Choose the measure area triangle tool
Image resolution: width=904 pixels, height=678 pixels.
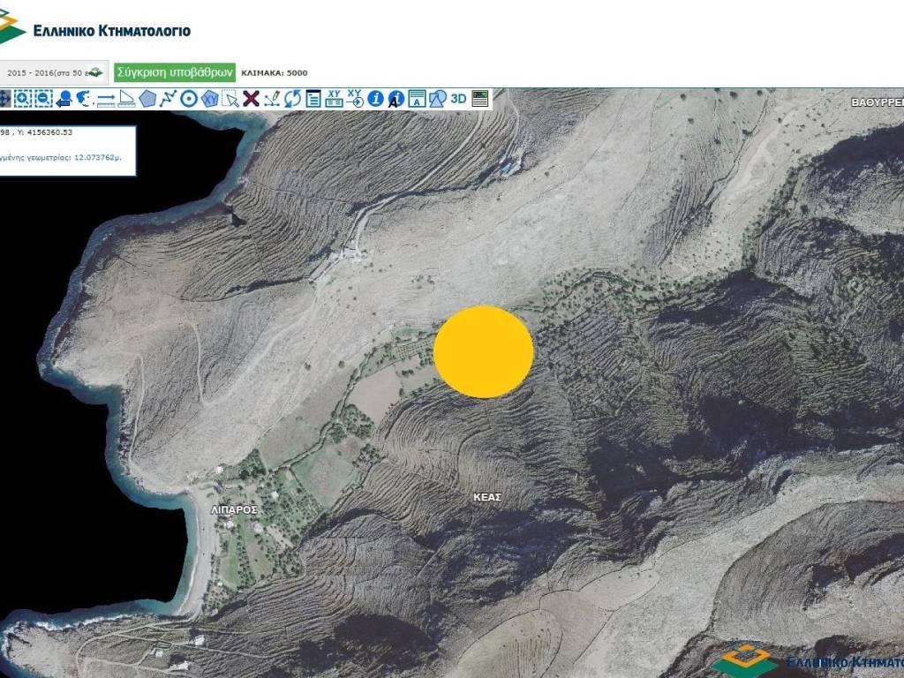126,99
